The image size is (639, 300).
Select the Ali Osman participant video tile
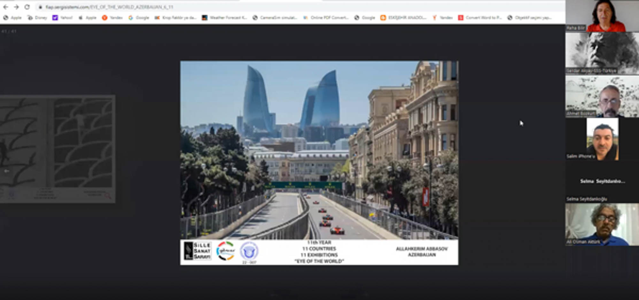(602, 224)
